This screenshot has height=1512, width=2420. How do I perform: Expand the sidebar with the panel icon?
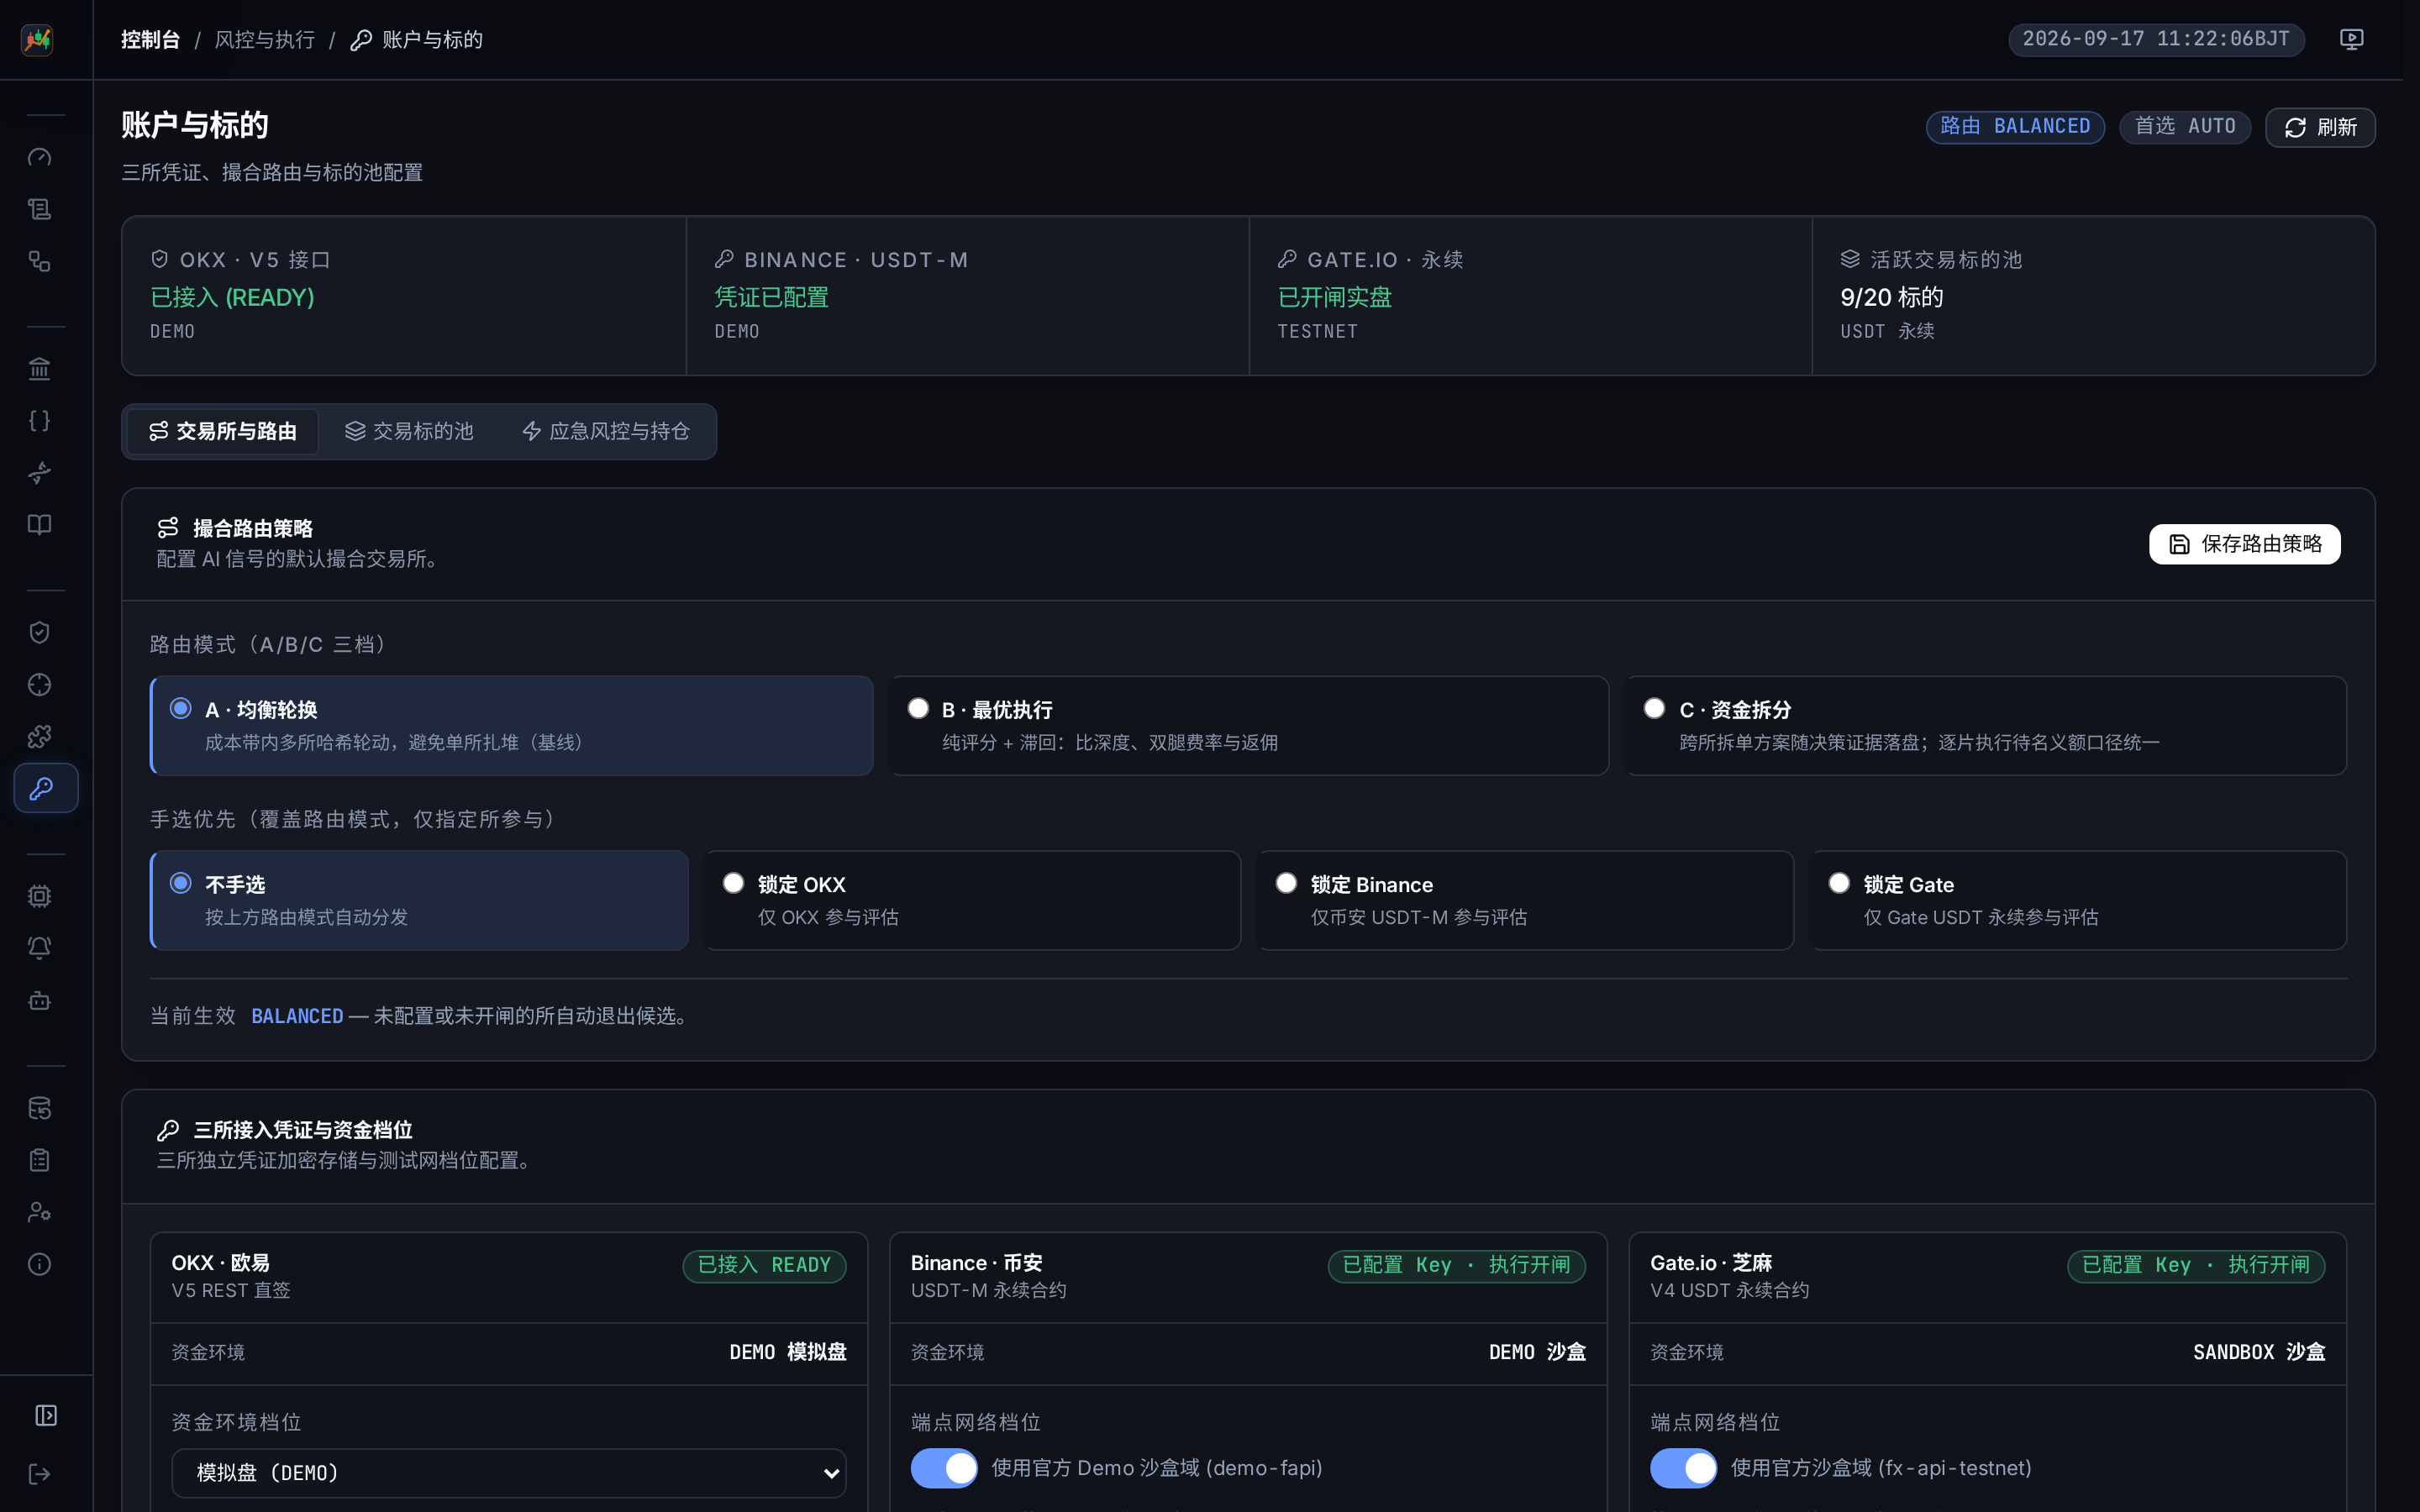point(46,1415)
